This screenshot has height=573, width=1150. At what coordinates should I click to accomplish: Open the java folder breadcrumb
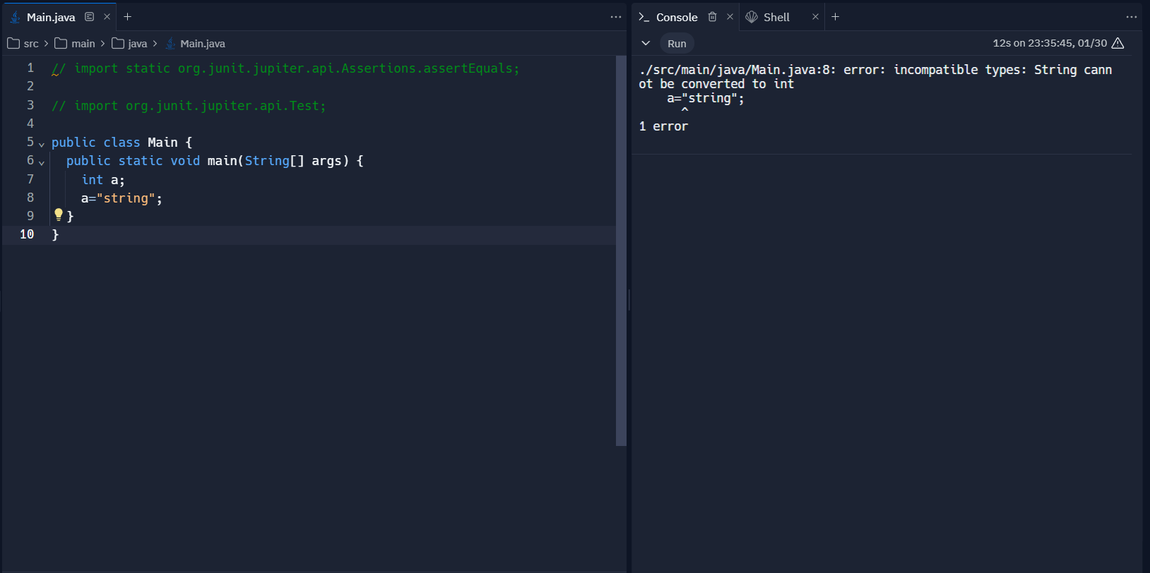coord(130,44)
